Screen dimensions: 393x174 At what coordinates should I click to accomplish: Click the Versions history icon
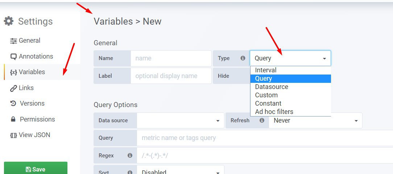pos(13,103)
